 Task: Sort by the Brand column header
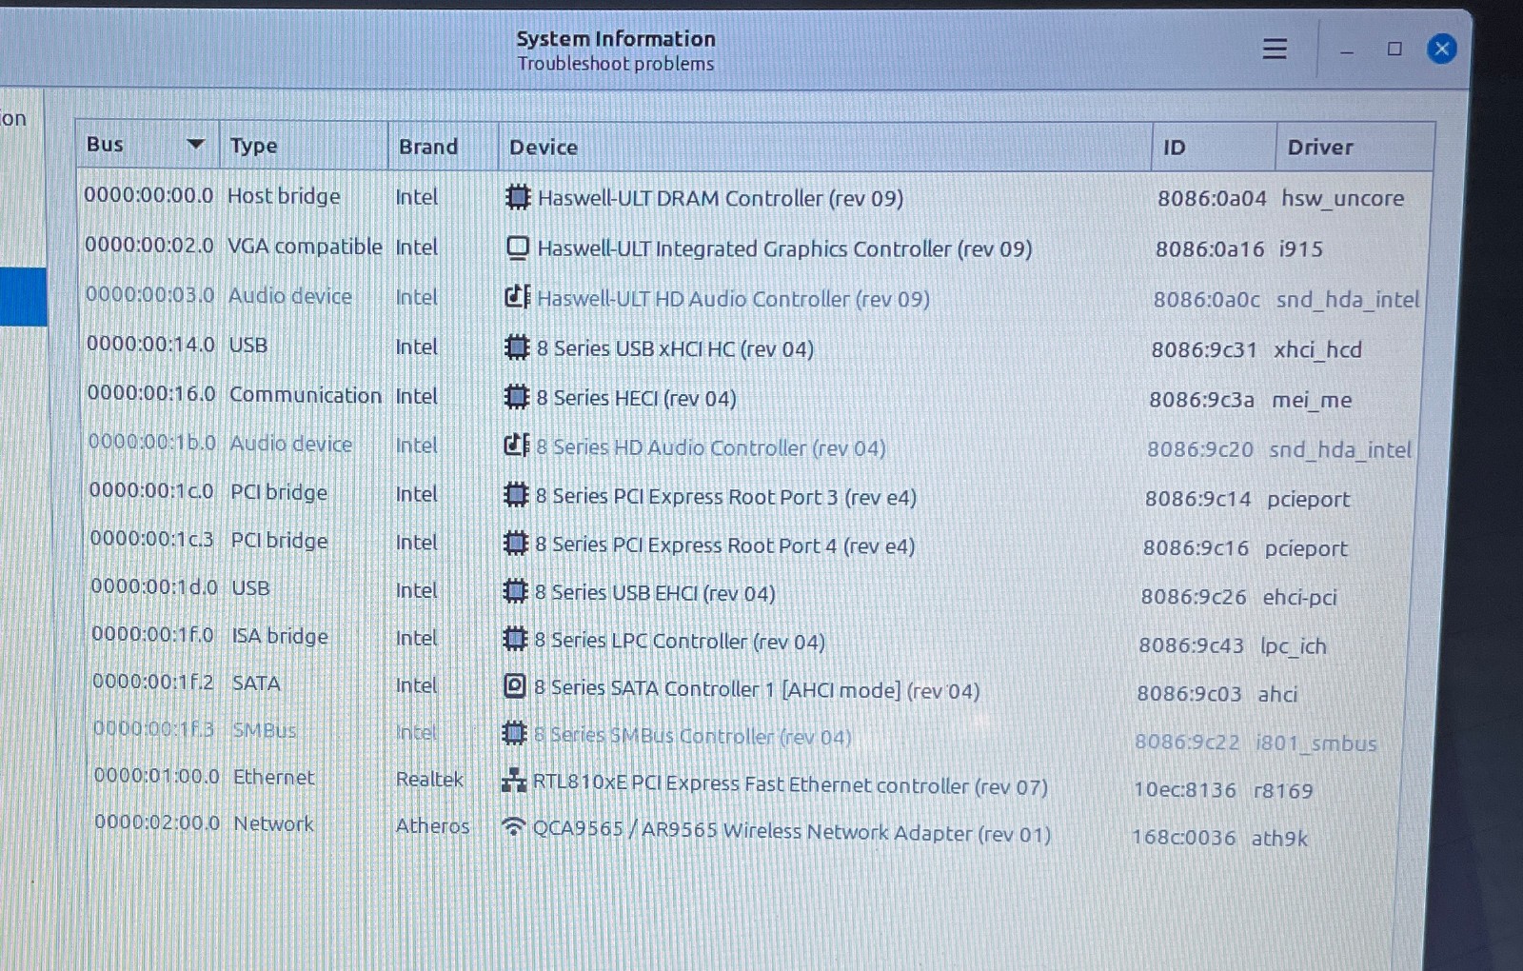click(x=444, y=147)
